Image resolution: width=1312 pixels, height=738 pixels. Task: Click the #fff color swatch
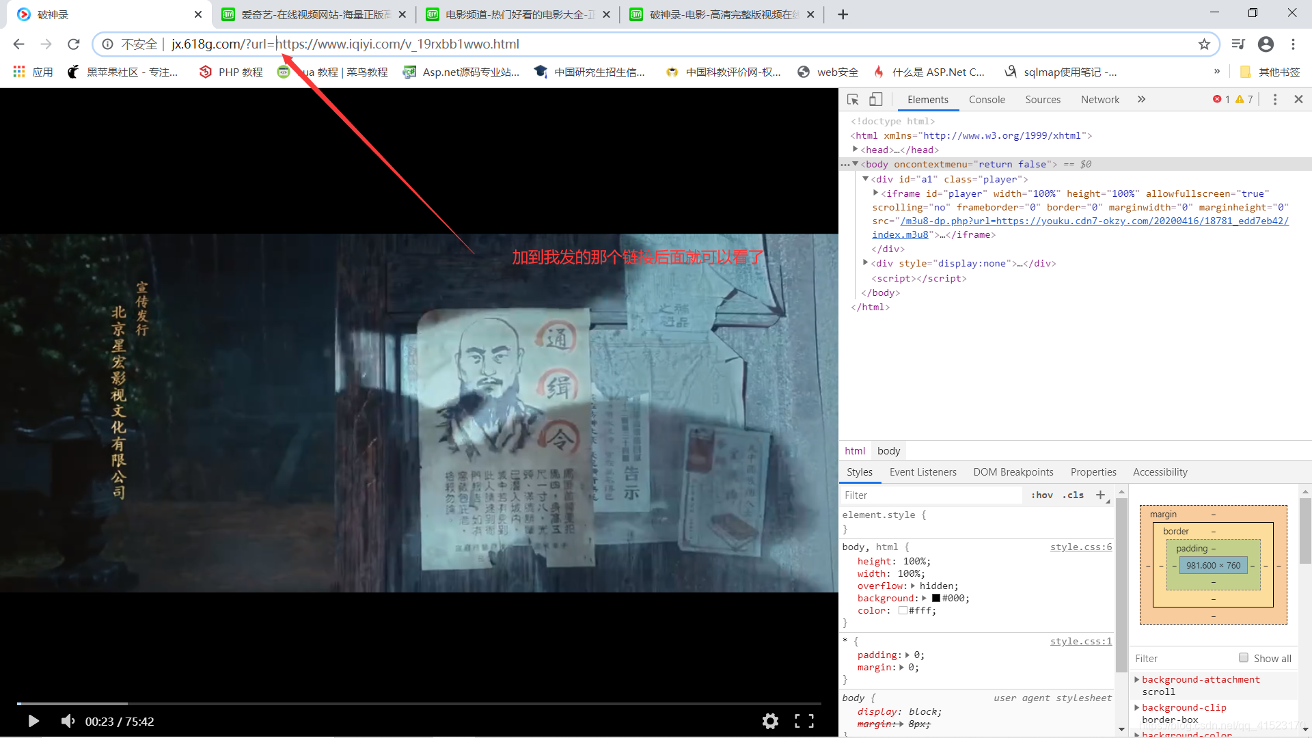pyautogui.click(x=903, y=611)
